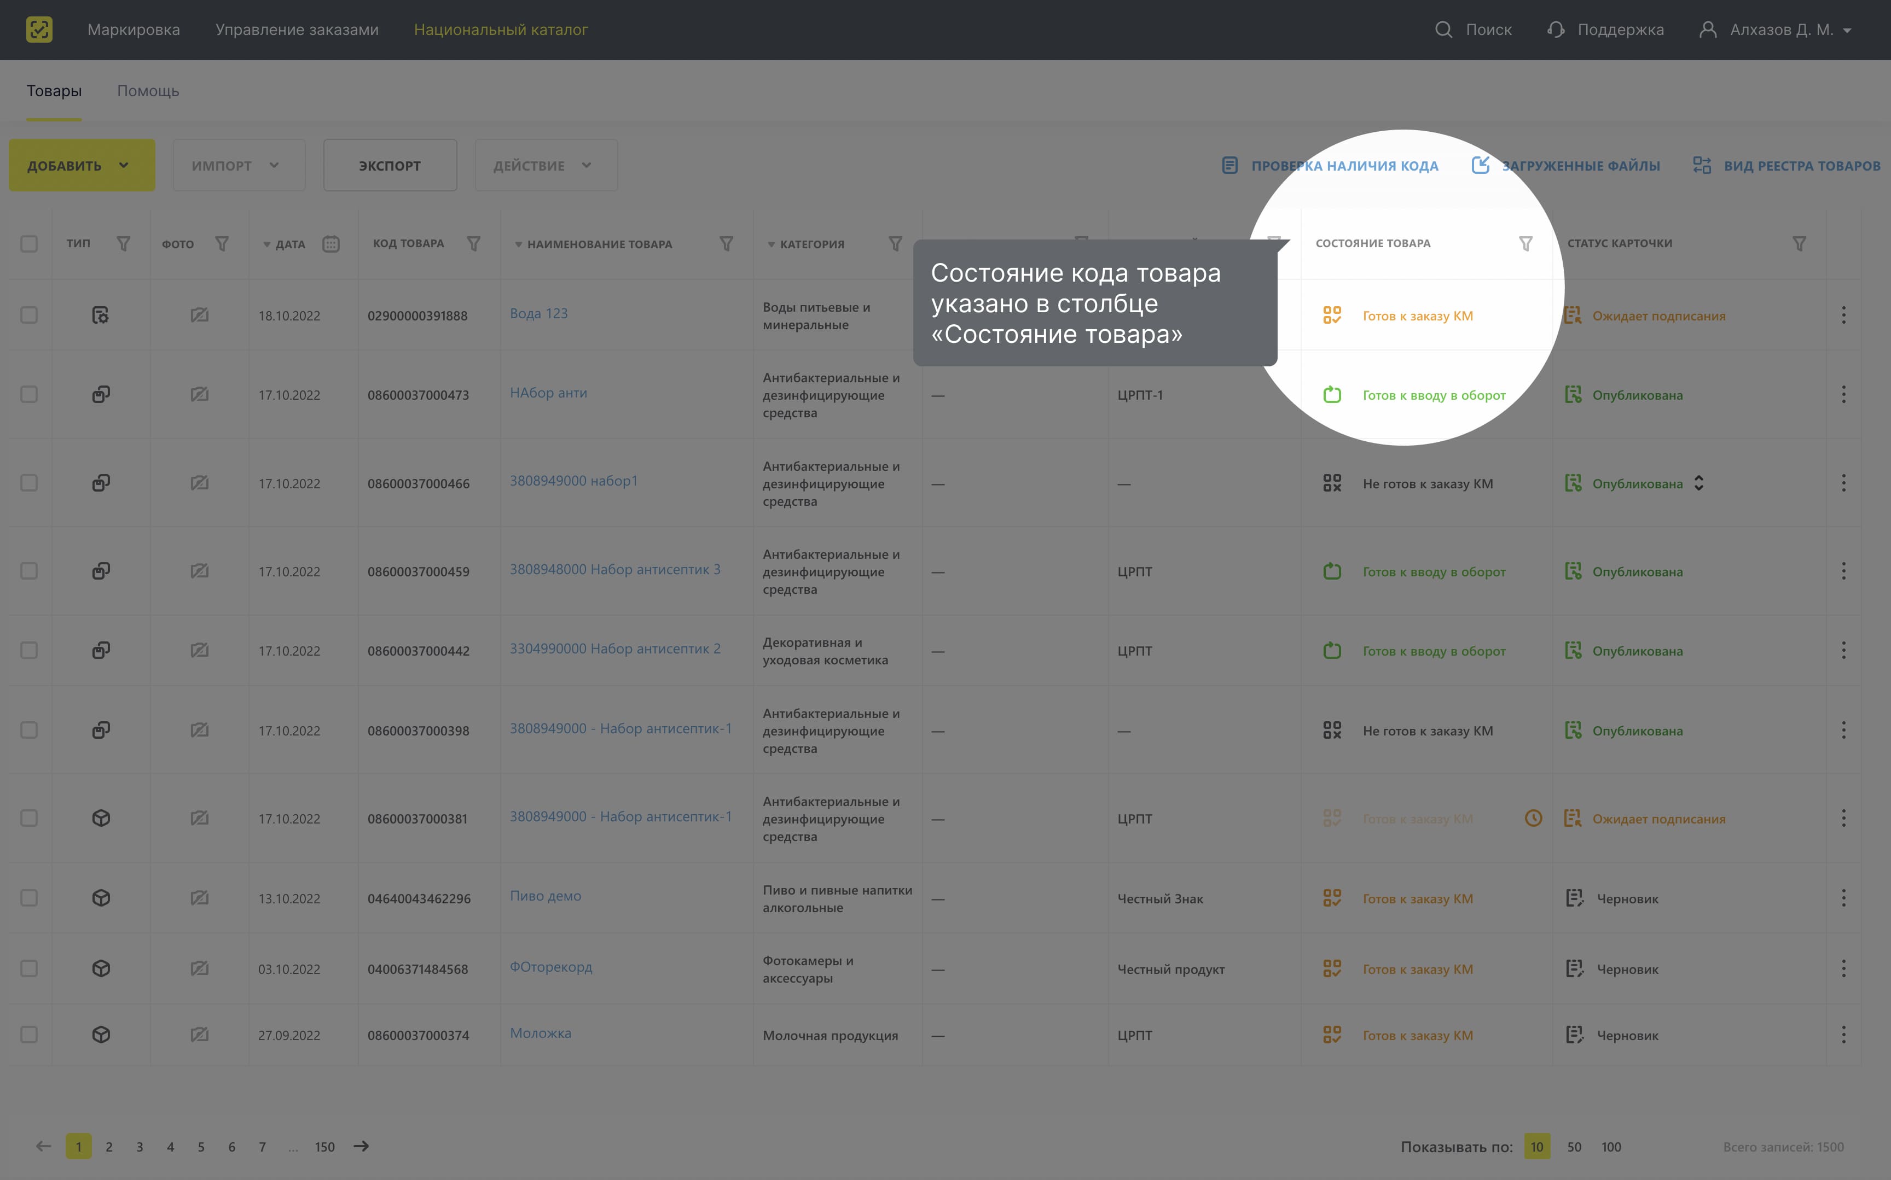Go to page 150
Screen dimensions: 1891x1180
325,1147
